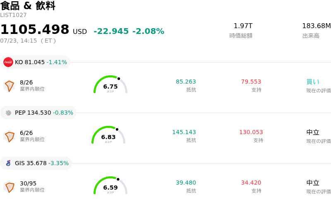Screen dimensions: 331x202
Task: Open GIS industry rank 30/95
Action: click(x=28, y=183)
